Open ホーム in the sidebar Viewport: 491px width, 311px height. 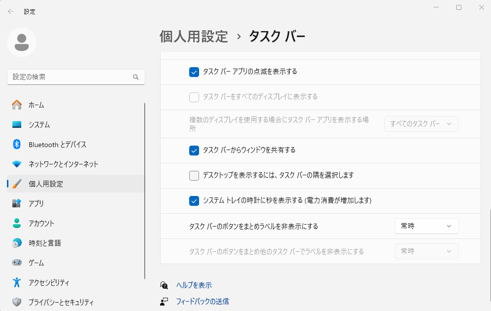point(76,105)
